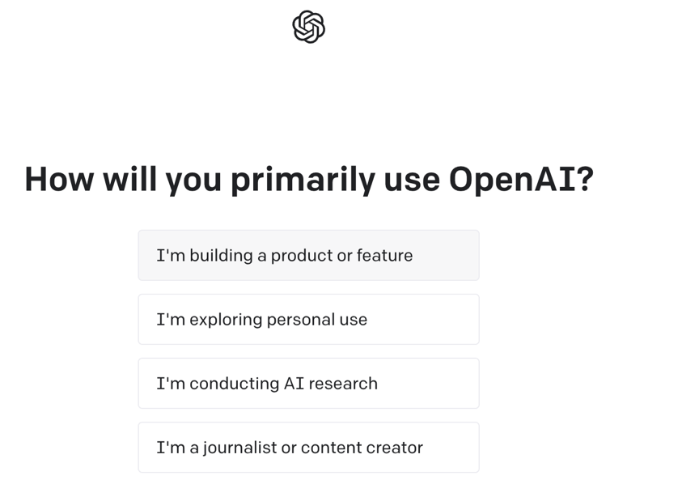Select the last usage option in the list
The width and height of the screenshot is (699, 480).
(x=308, y=448)
